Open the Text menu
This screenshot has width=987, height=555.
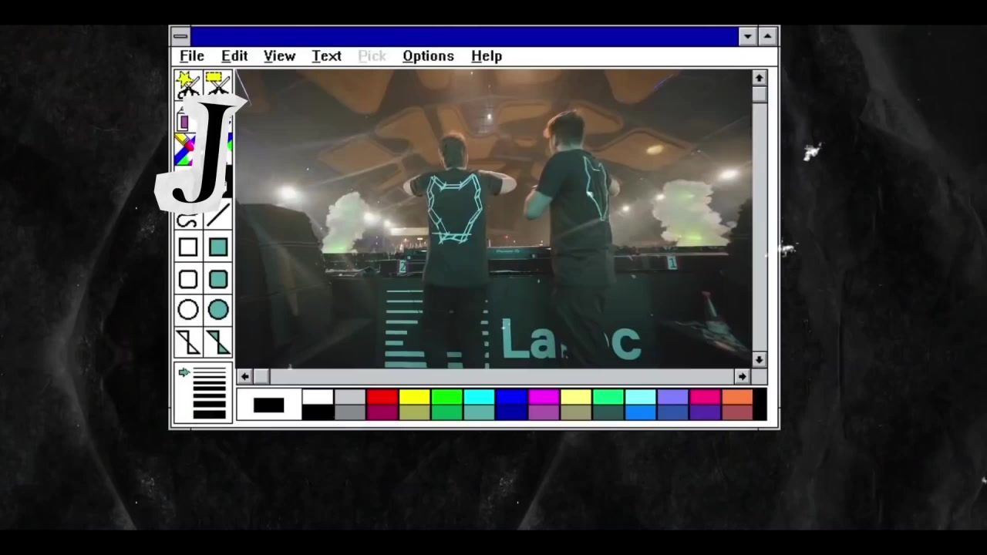326,56
